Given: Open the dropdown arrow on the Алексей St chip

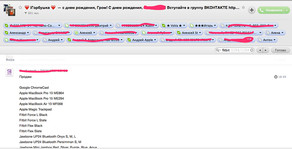Looking at the screenshot, I should [x=200, y=33].
